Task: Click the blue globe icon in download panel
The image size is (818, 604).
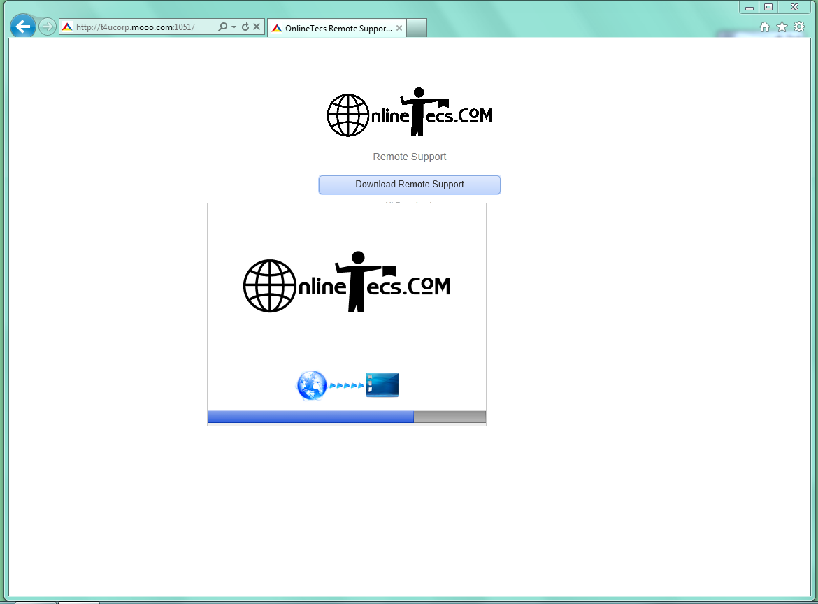Action: 311,385
